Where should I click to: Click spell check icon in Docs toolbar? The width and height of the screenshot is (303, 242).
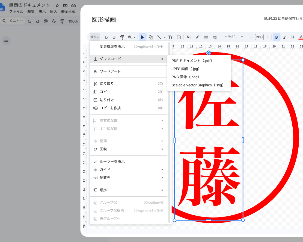(54, 21)
